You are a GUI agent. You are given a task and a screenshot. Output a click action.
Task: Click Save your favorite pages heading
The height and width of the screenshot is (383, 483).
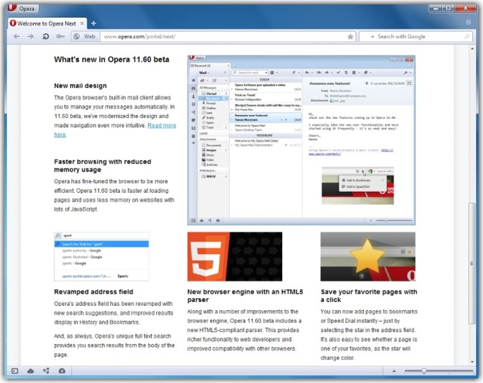pos(369,296)
